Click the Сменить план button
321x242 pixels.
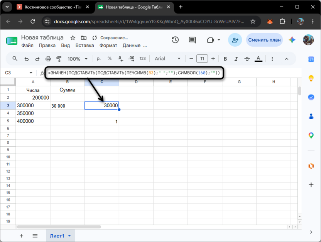coord(264,40)
